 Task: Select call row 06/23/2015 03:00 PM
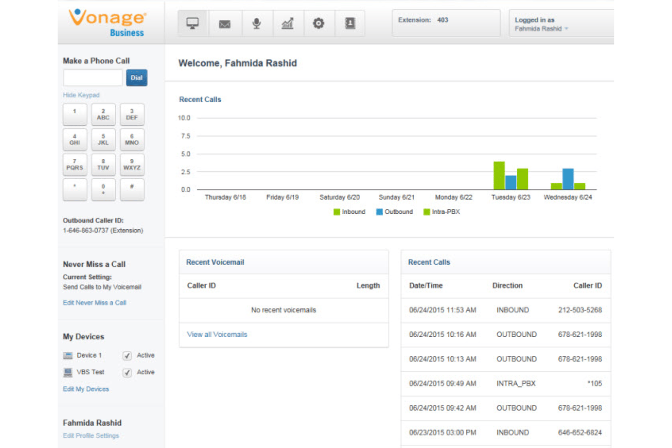pyautogui.click(x=506, y=433)
